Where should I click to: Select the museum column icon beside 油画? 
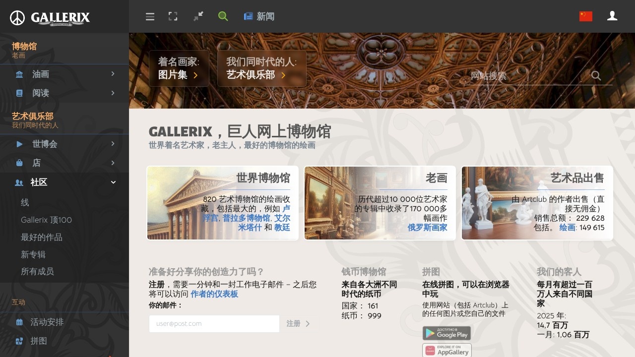[19, 74]
